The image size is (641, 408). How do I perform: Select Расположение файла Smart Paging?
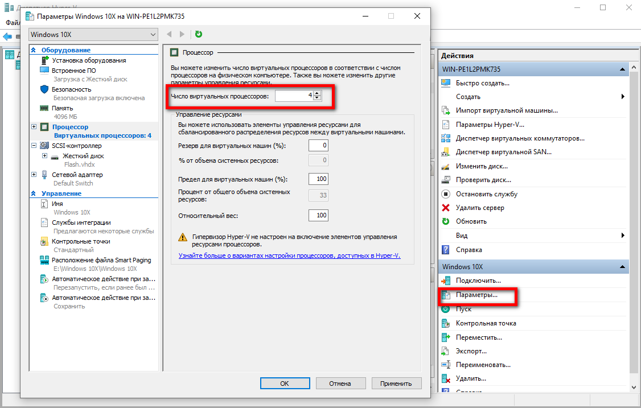tap(101, 260)
